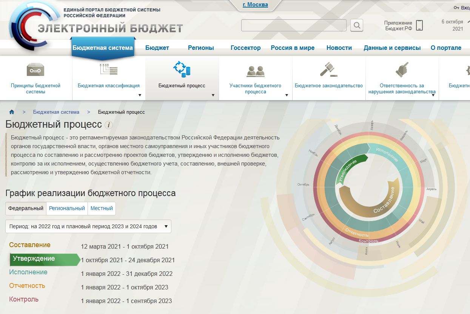
Task: Switch to the Региональный budget level
Action: click(67, 208)
